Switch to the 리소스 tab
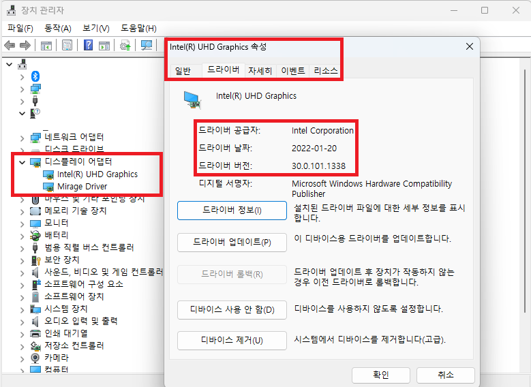The width and height of the screenshot is (531, 387). click(x=326, y=71)
